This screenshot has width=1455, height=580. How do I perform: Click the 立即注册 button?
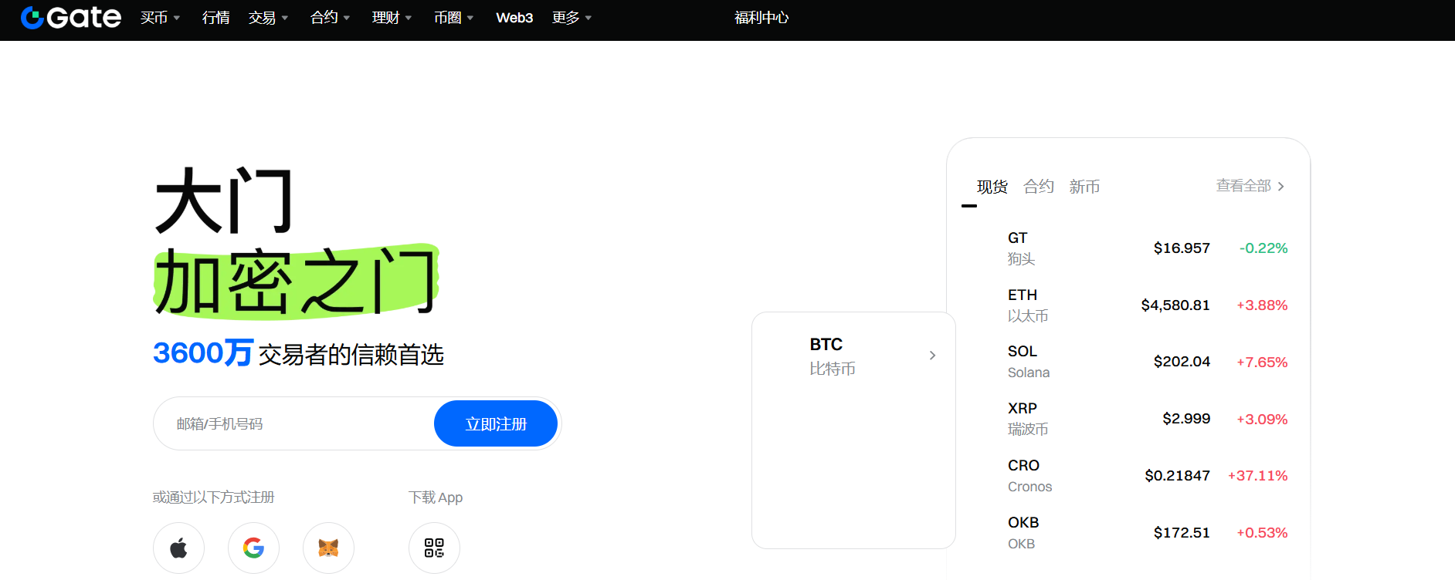pos(496,423)
